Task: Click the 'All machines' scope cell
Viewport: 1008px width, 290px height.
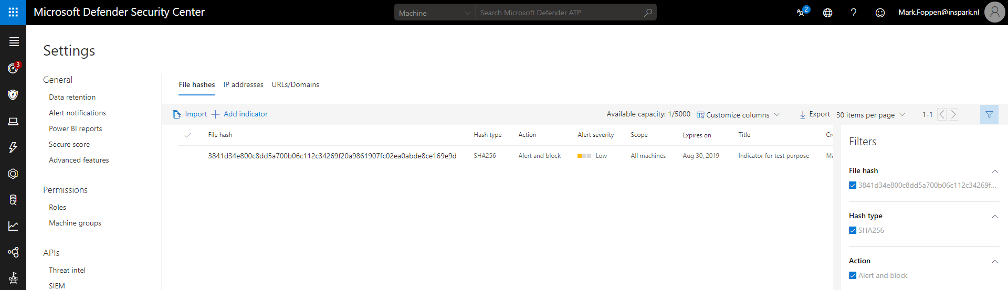Action: pos(648,156)
